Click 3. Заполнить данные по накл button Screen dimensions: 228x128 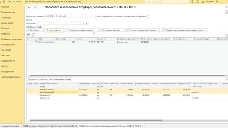click(x=81, y=30)
